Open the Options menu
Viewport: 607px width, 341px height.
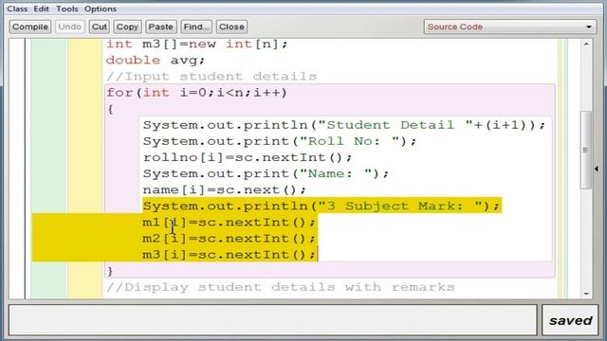point(101,9)
